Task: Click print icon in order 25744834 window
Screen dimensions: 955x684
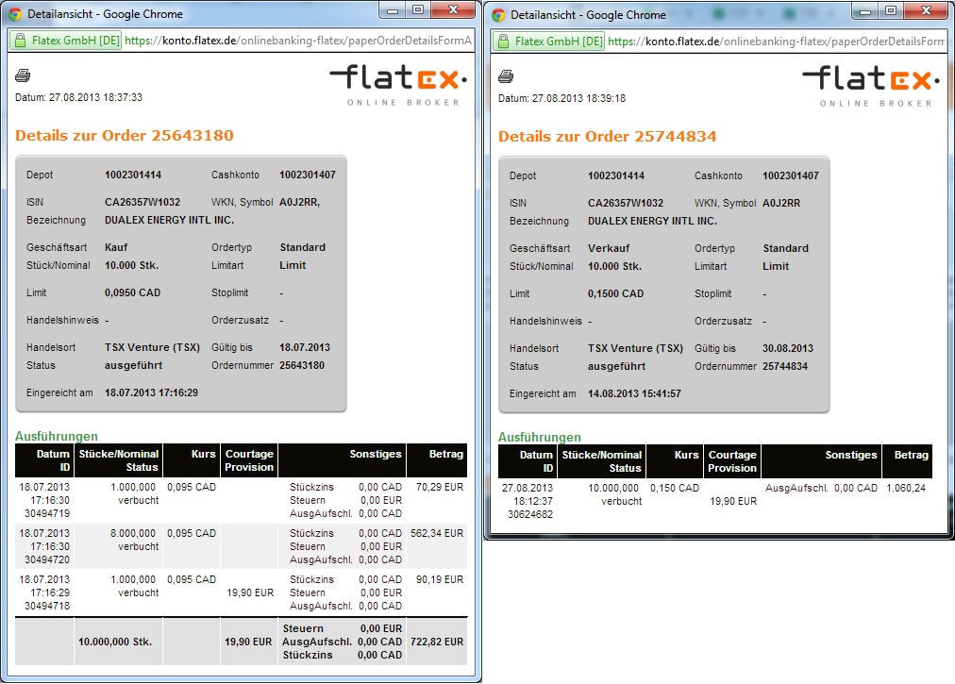Action: 506,76
